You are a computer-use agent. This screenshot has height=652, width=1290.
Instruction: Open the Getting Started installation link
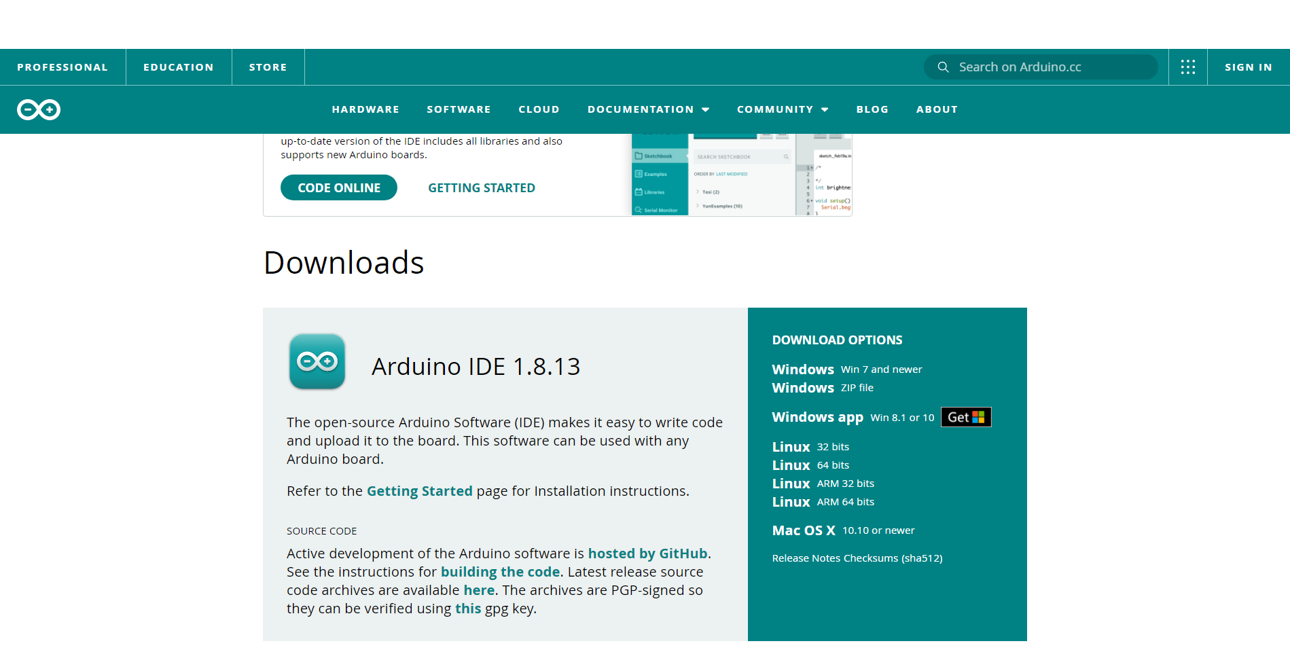(419, 490)
